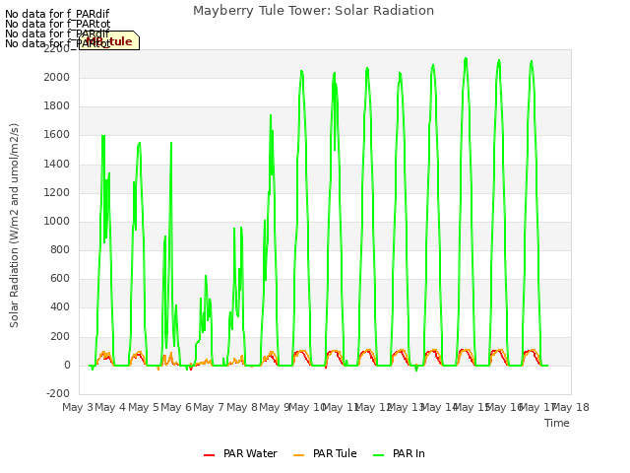
Task: Click the May 8 x-axis tick label
Action: coord(242,407)
